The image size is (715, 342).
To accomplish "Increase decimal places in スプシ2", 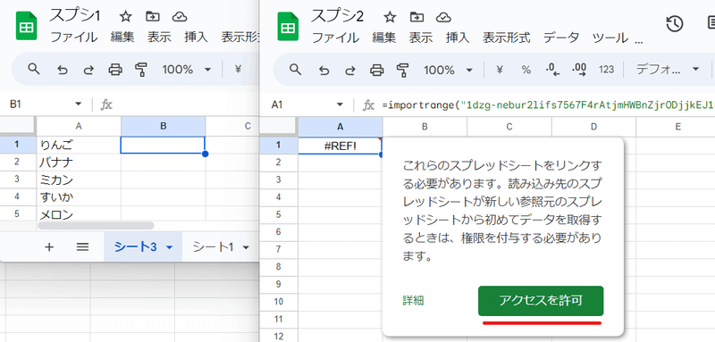I will 579,70.
